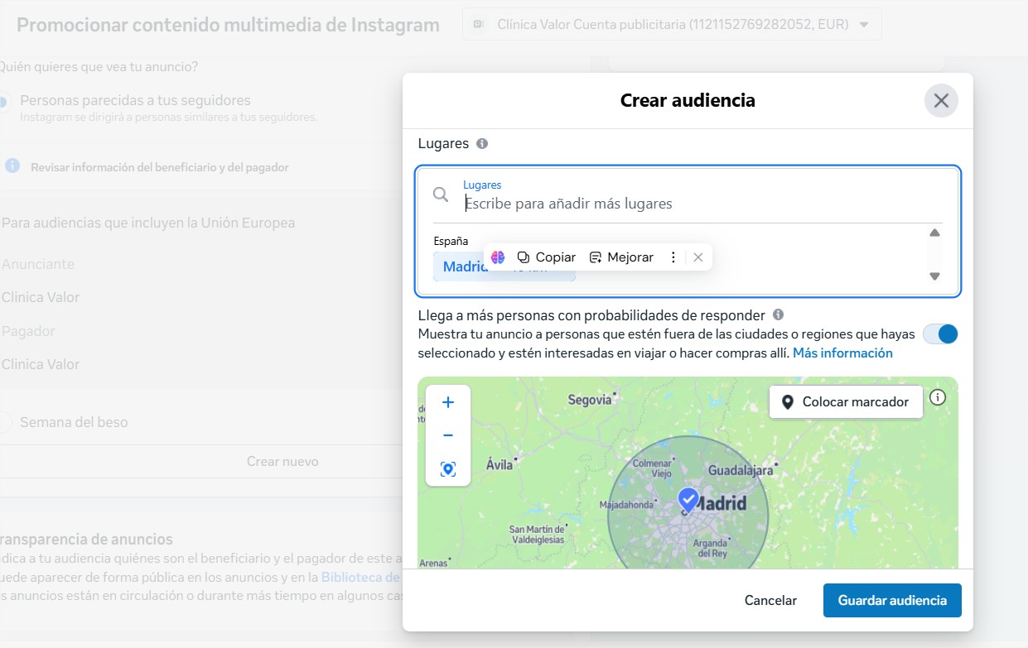
Task: Click the places list scroll up arrow
Action: [x=934, y=233]
